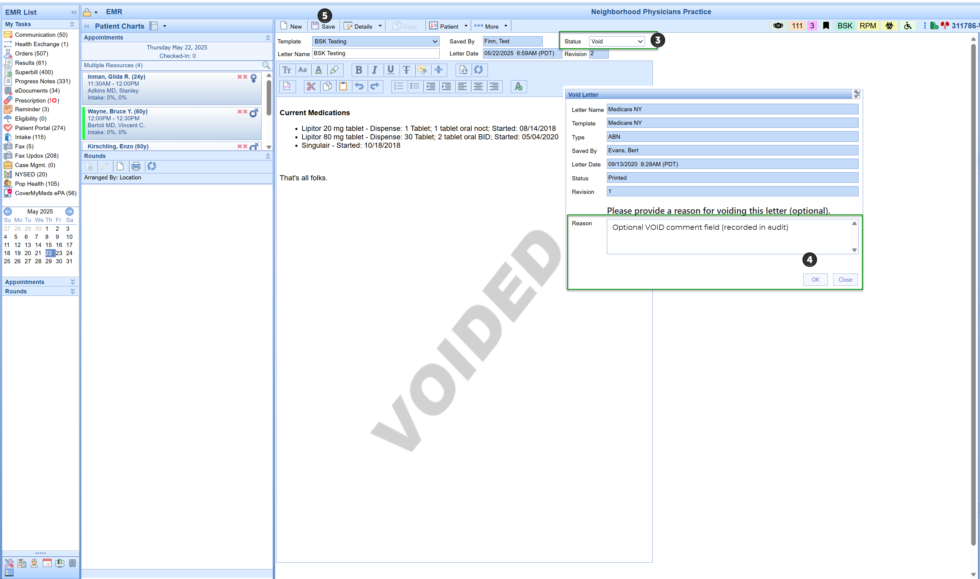Screen dimensions: 980x579
Task: Click the Reason text field
Action: [729, 236]
